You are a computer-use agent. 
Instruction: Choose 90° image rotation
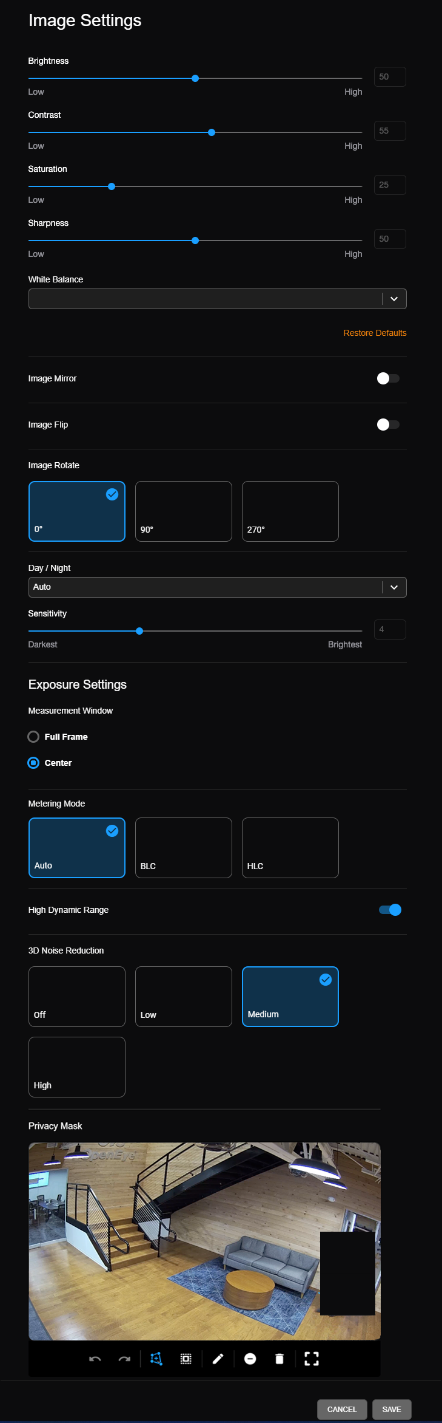pos(184,511)
